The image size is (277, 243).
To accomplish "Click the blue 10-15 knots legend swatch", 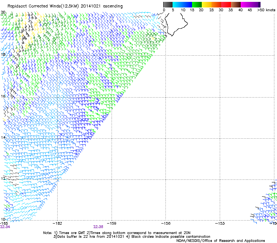I will tap(187, 4).
